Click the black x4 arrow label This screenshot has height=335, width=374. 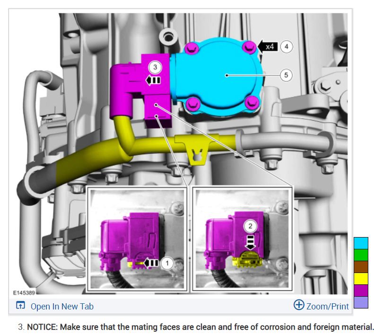tap(268, 46)
